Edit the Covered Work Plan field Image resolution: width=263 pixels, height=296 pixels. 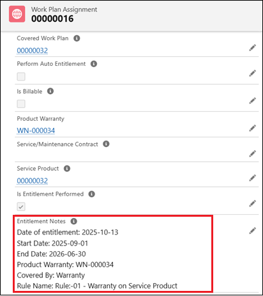pyautogui.click(x=252, y=48)
